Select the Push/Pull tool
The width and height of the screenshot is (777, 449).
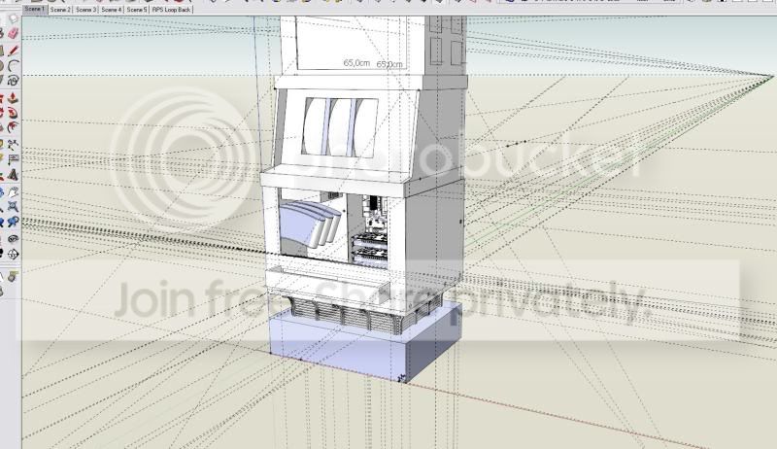pyautogui.click(x=14, y=97)
